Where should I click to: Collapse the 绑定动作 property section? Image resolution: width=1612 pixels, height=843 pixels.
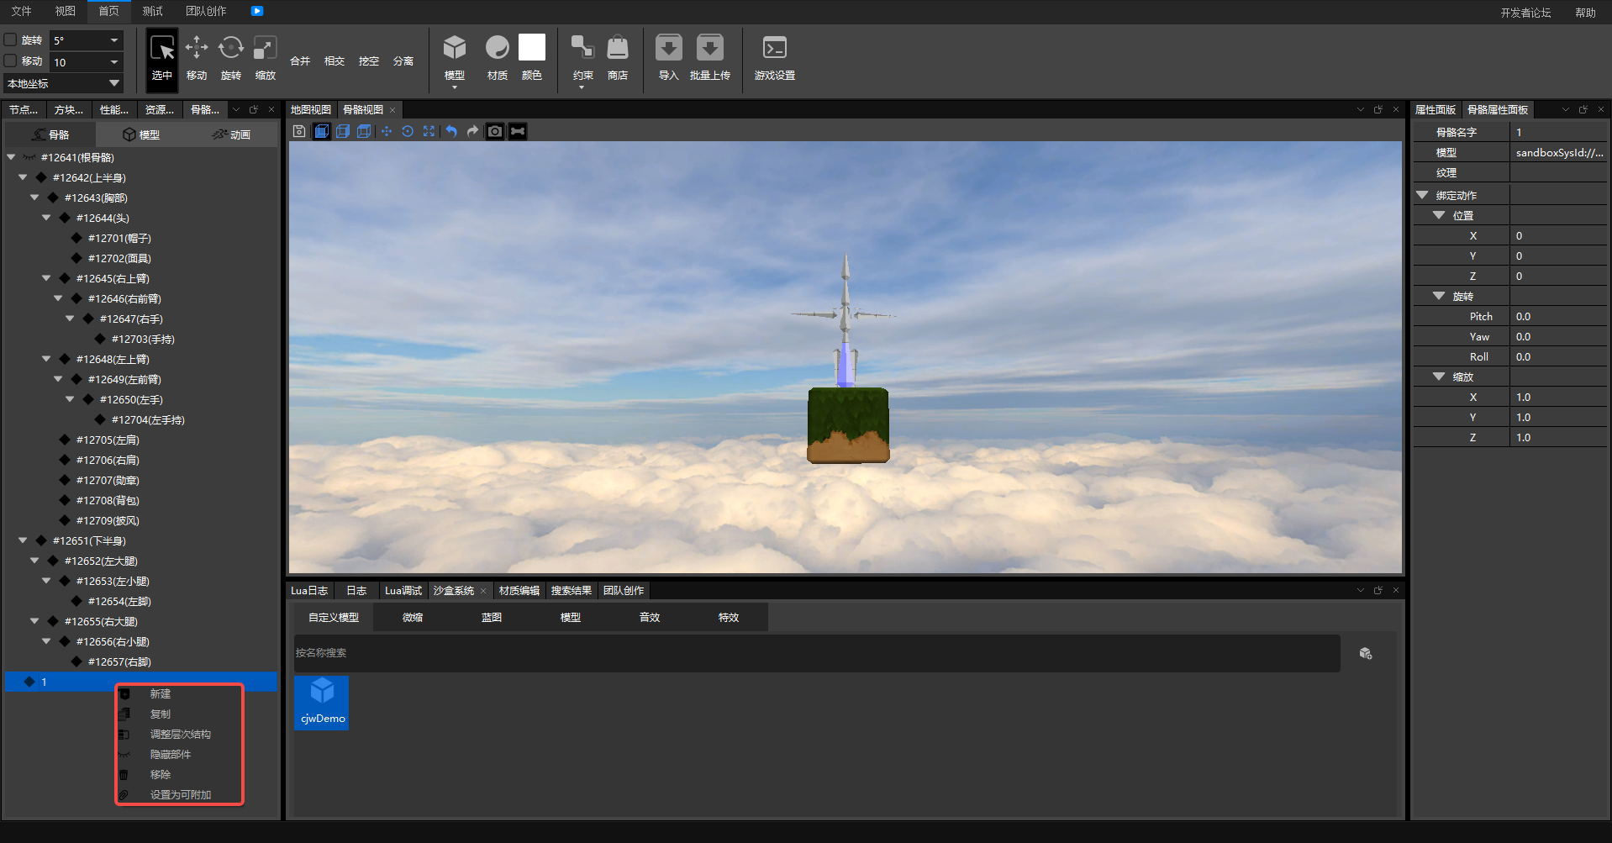[x=1422, y=195]
